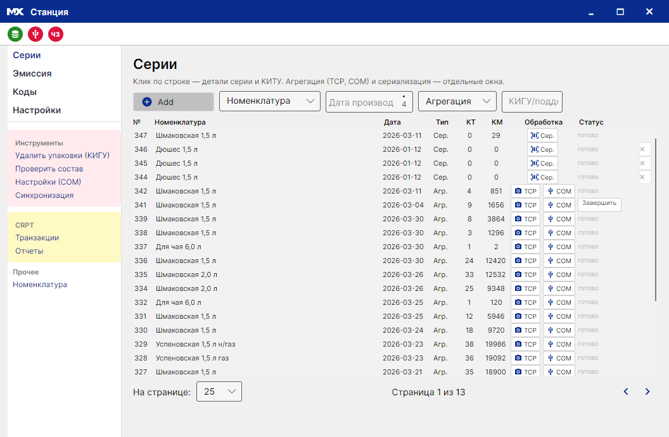Open the Номенклатура filter dropdown
The height and width of the screenshot is (437, 669).
pyautogui.click(x=270, y=101)
